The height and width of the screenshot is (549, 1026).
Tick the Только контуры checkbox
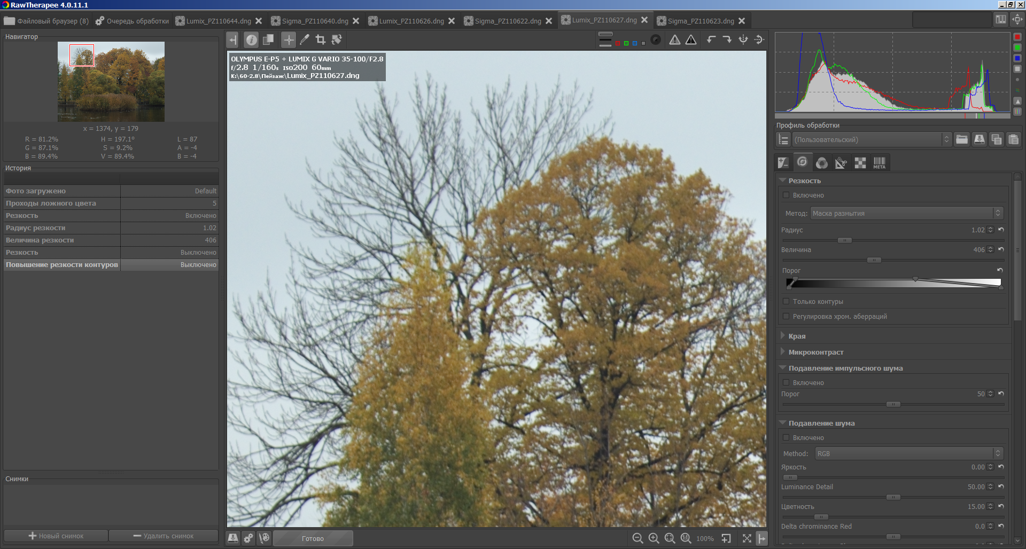point(786,301)
